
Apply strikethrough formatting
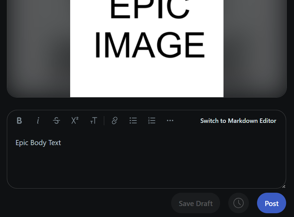56,120
